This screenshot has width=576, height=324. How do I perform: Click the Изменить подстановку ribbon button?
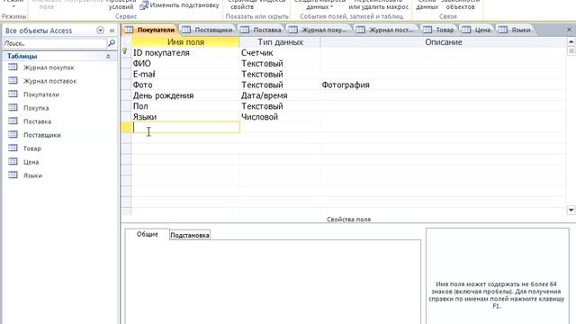[180, 5]
